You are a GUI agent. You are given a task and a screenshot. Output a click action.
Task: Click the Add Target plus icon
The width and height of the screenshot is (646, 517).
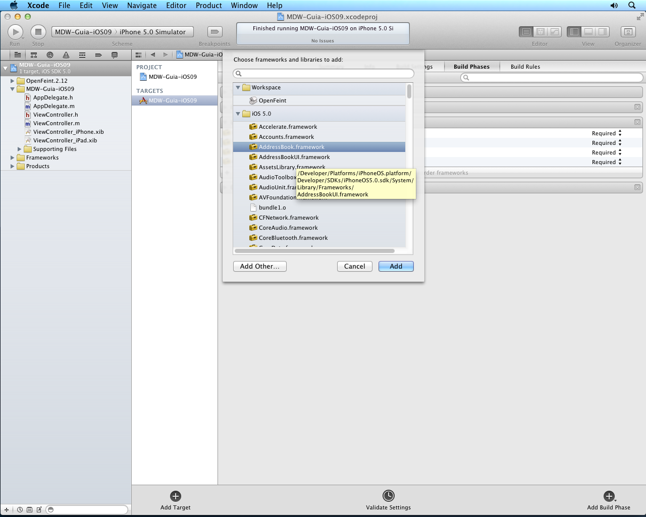[x=176, y=496]
